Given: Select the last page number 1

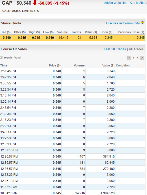Looking at the screenshot, I should 138,58.
